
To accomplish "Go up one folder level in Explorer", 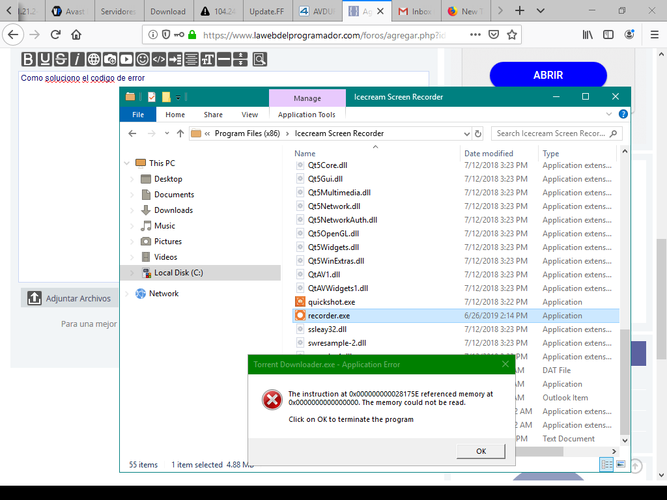I will point(180,133).
